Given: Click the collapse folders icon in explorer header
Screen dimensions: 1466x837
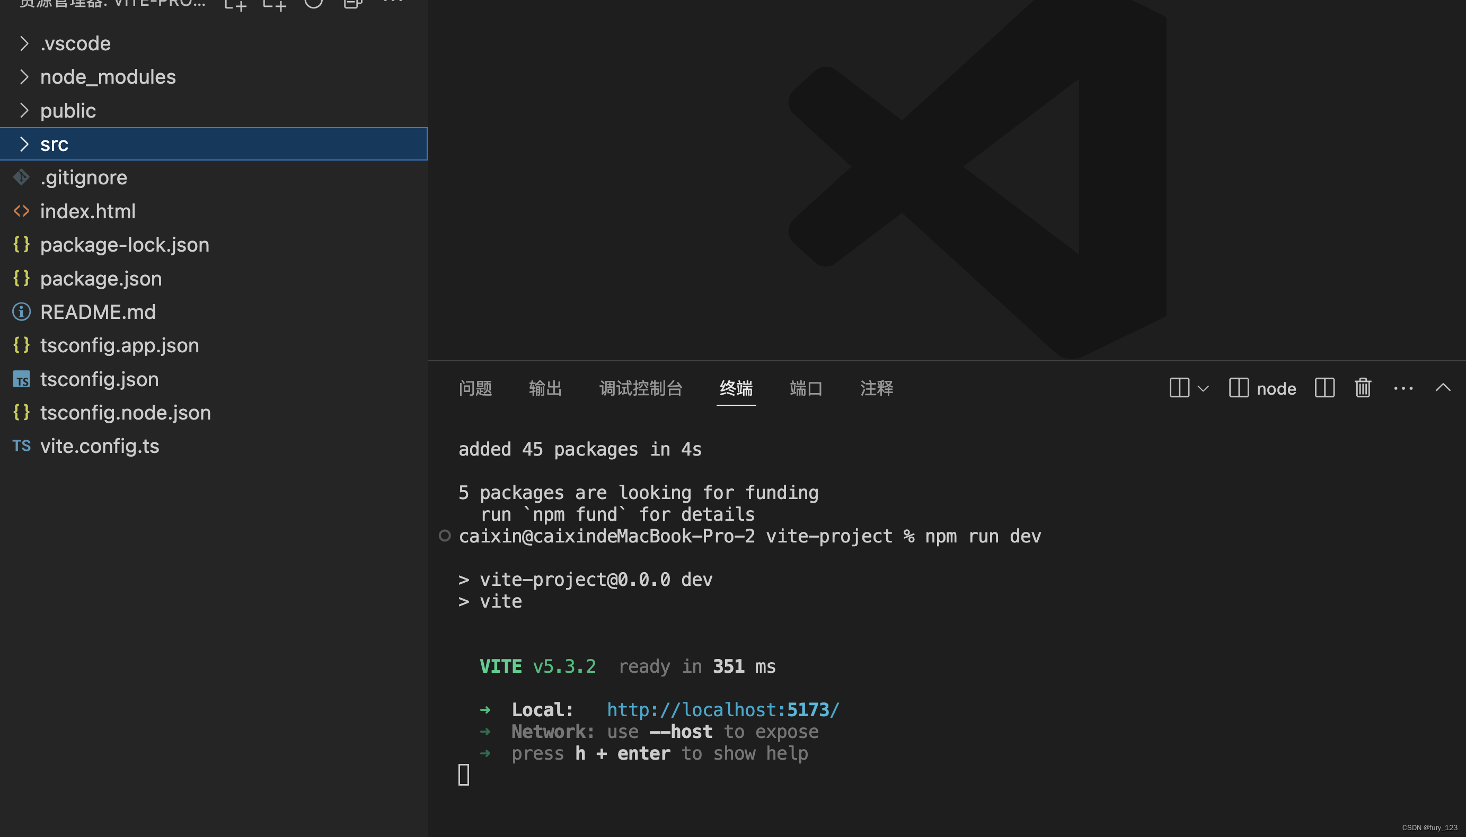Looking at the screenshot, I should tap(352, 5).
